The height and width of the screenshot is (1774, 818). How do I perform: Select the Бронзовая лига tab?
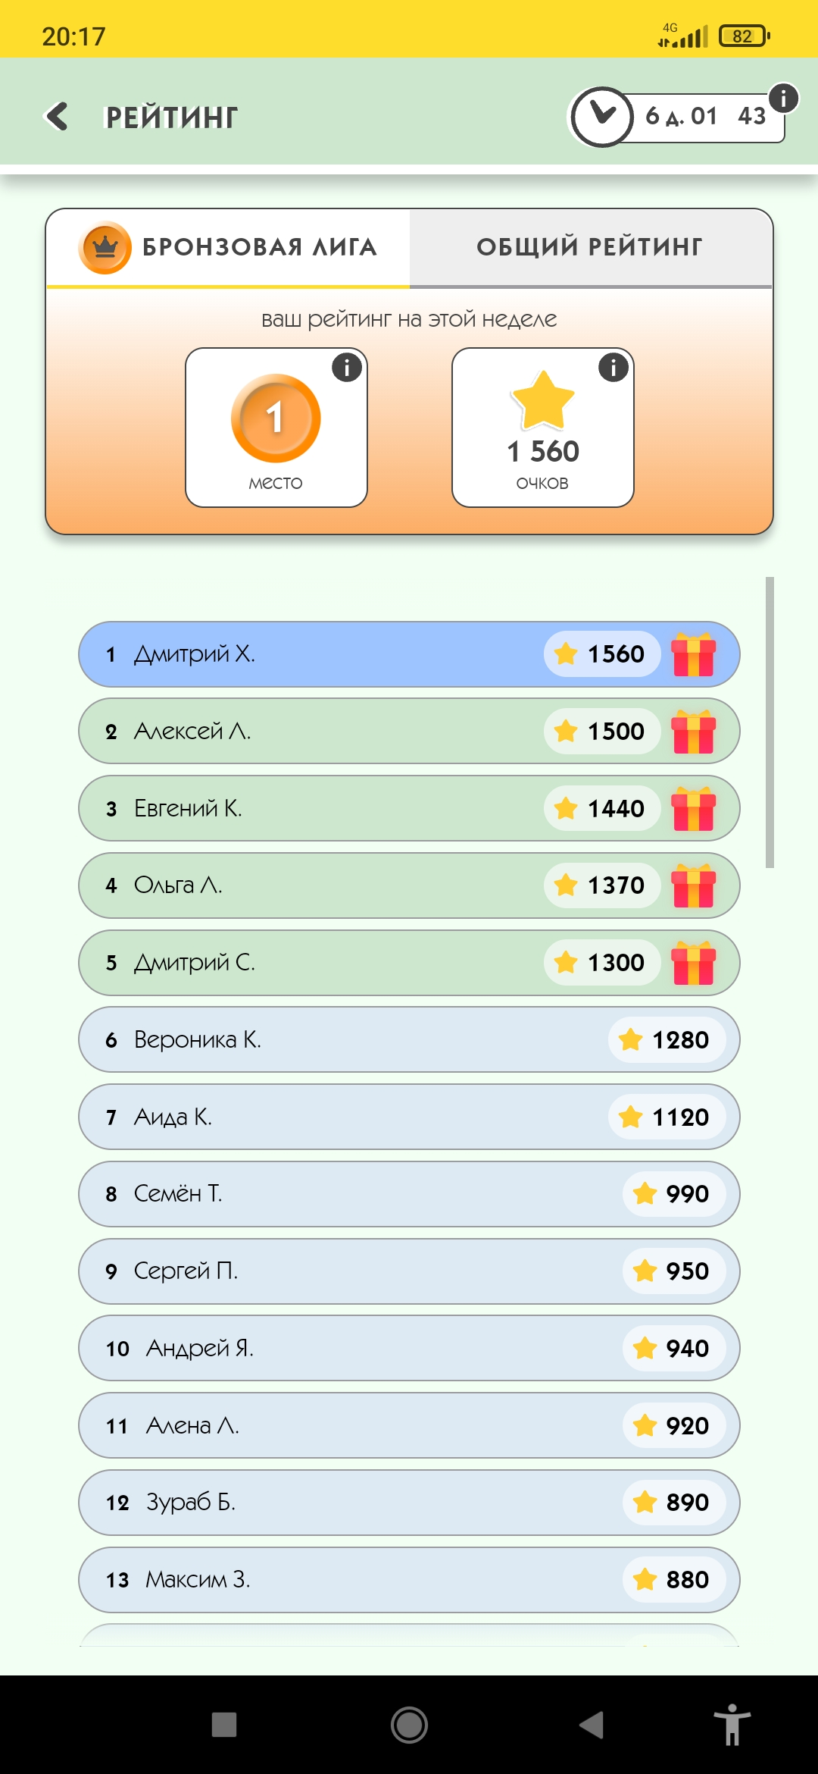coord(228,248)
